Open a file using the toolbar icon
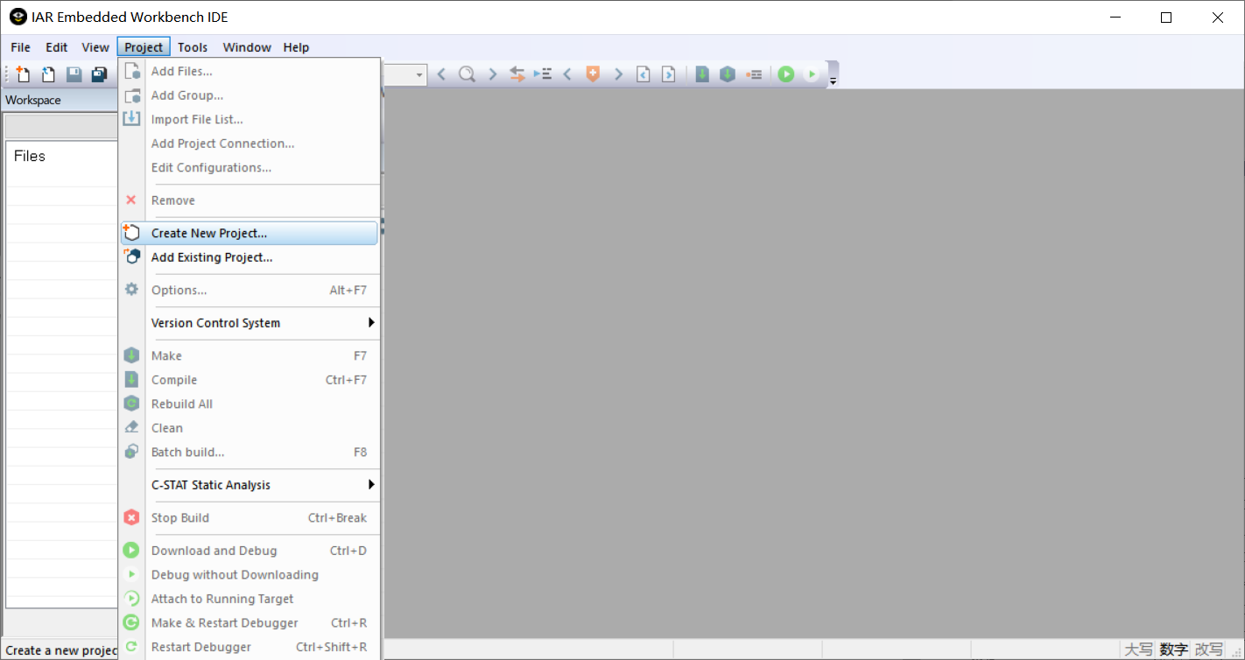This screenshot has width=1245, height=660. (48, 74)
